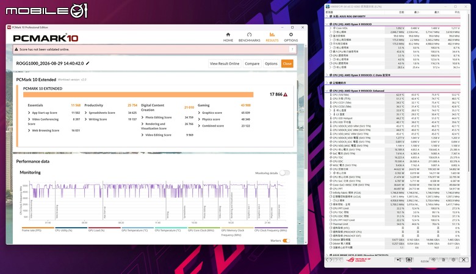Open the Benchmarks section icon
This screenshot has height=274, width=476.
coord(249,35)
